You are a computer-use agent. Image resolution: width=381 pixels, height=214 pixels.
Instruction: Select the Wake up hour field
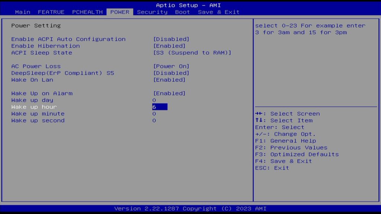pyautogui.click(x=160, y=107)
